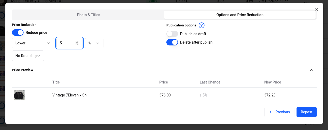This screenshot has height=130, width=328.
Task: Decrease the reduction value with down arrow
Action: (77, 44)
